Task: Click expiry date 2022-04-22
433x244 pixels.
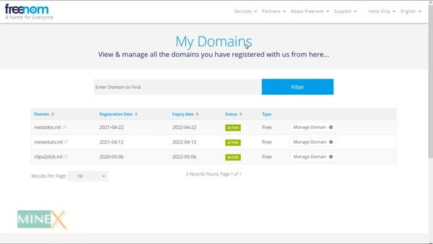Action: (x=184, y=127)
